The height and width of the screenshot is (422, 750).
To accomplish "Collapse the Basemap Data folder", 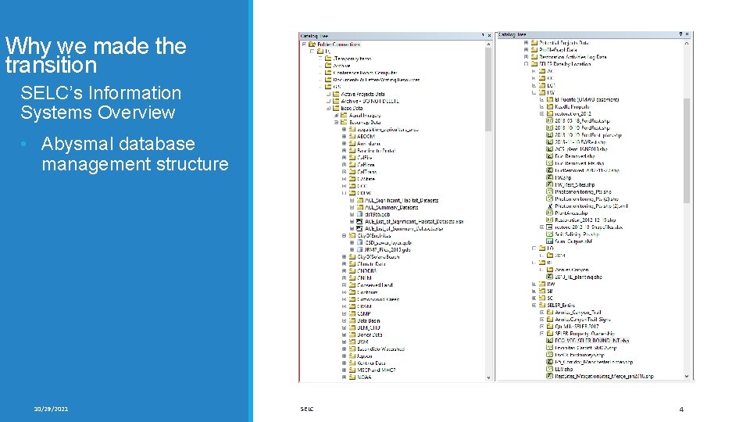I will [336, 123].
